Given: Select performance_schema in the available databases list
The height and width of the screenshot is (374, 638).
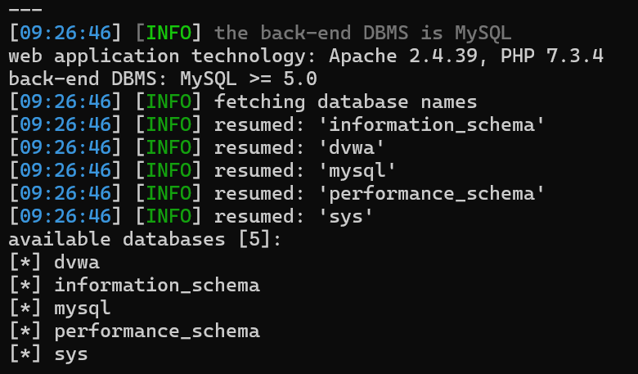Looking at the screenshot, I should tap(156, 331).
